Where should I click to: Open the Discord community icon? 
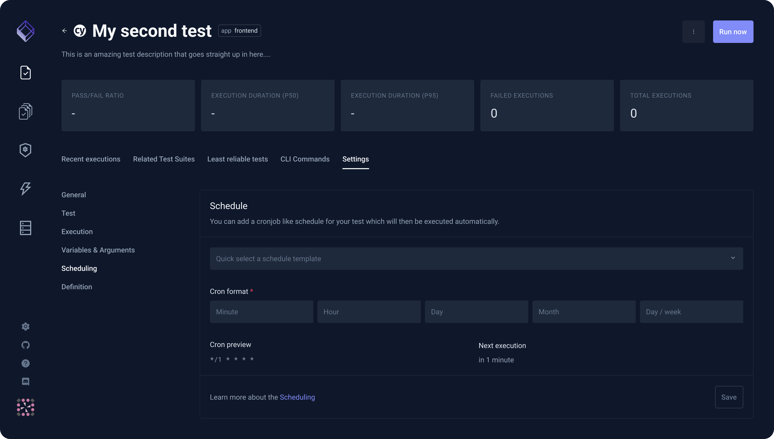[26, 382]
